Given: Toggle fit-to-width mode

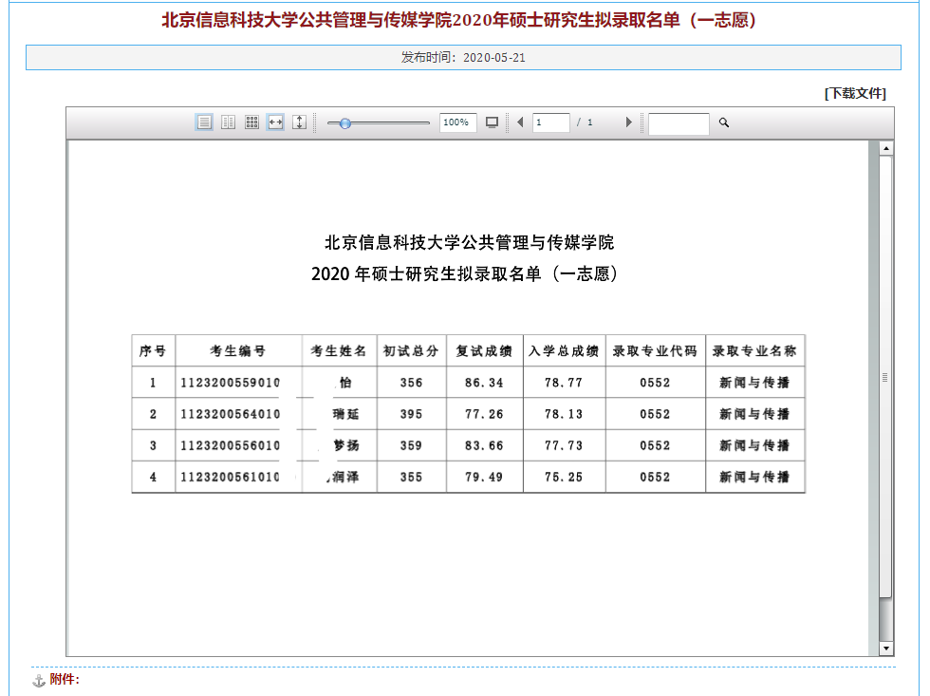Looking at the screenshot, I should [x=275, y=122].
